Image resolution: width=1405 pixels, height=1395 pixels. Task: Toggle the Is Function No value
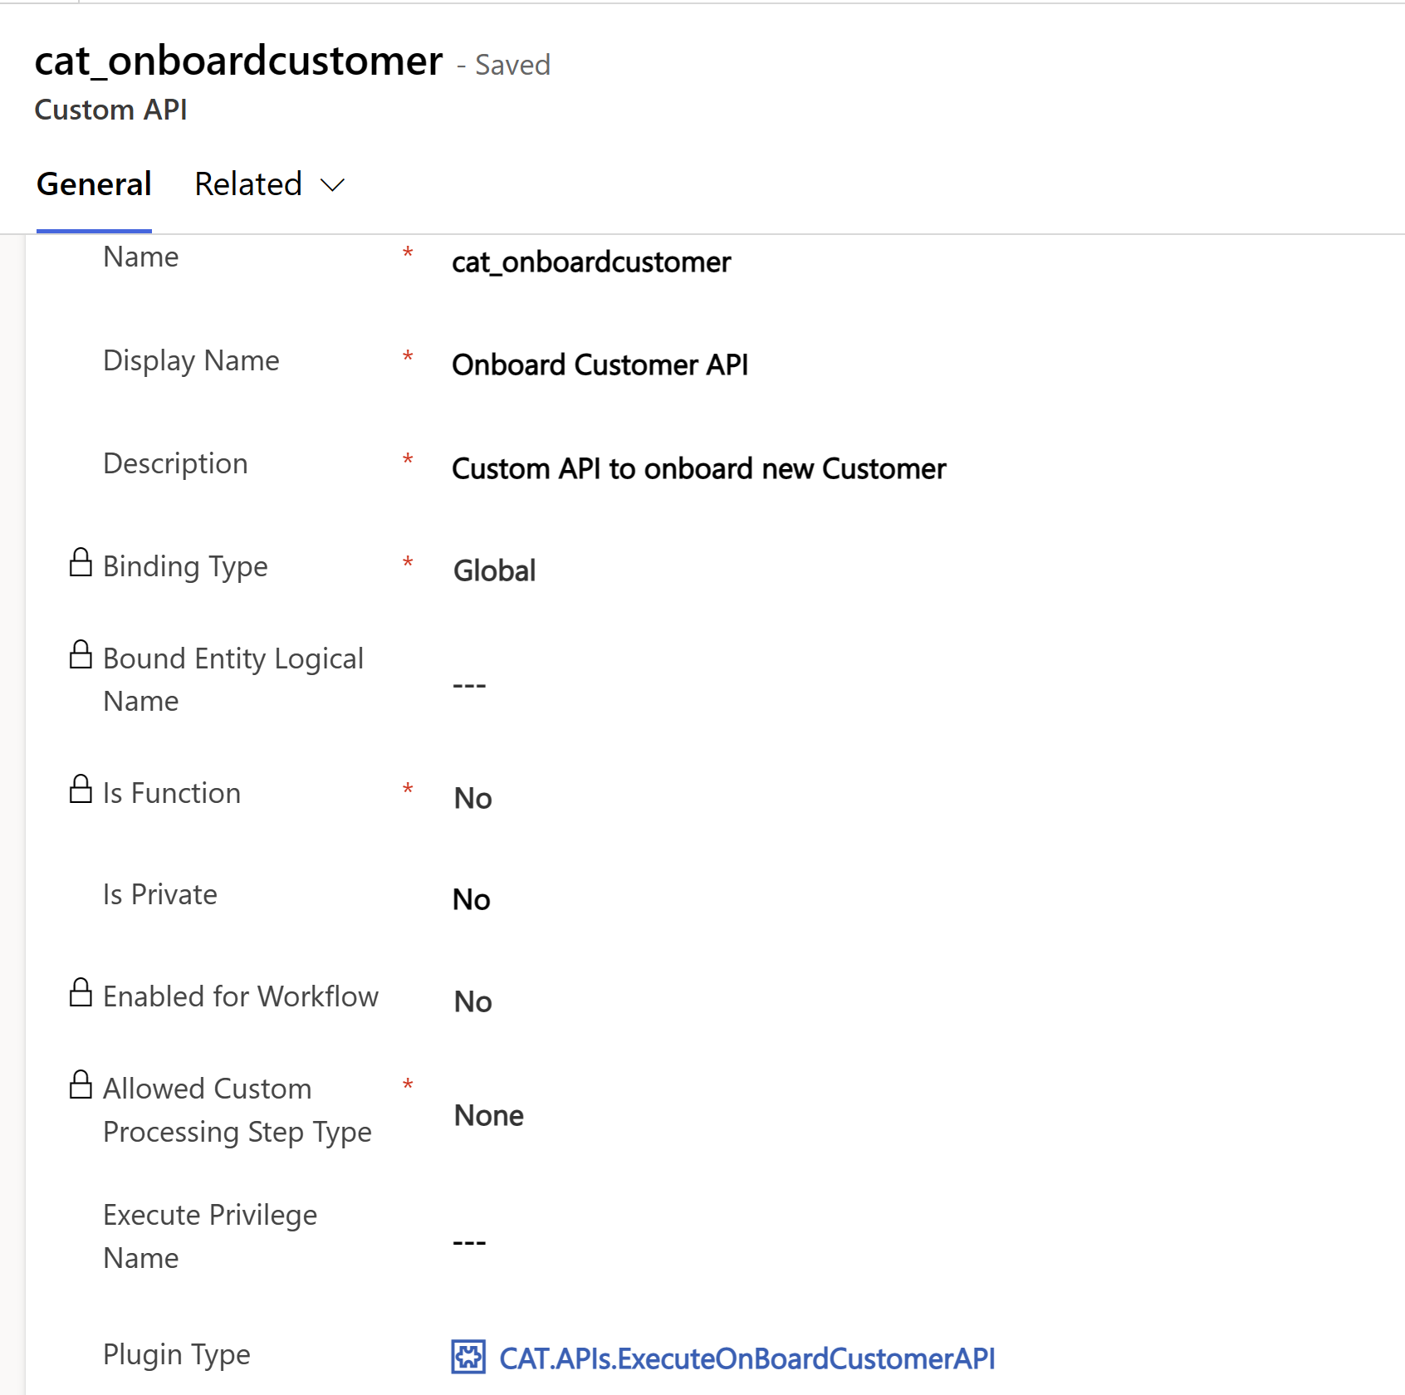[473, 799]
